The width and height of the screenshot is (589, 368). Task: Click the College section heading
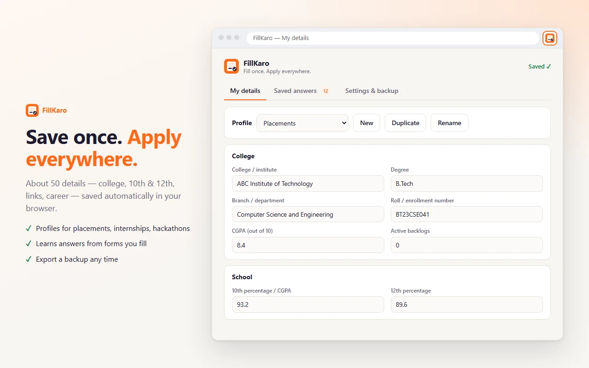pyautogui.click(x=243, y=156)
